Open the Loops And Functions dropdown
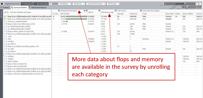 tap(96, 4)
